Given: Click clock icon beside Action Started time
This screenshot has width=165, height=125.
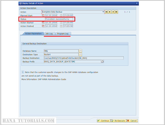Looking at the screenshot, I should [61, 22].
